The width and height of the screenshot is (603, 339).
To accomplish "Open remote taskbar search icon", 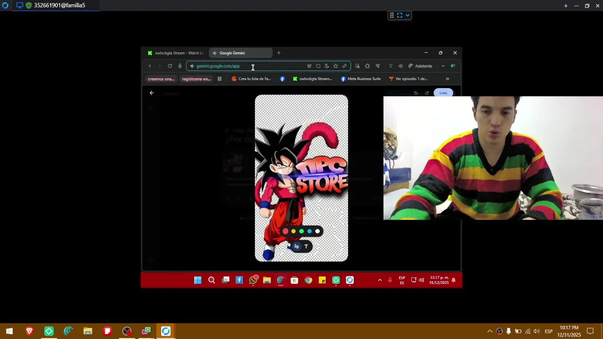I will (x=212, y=280).
